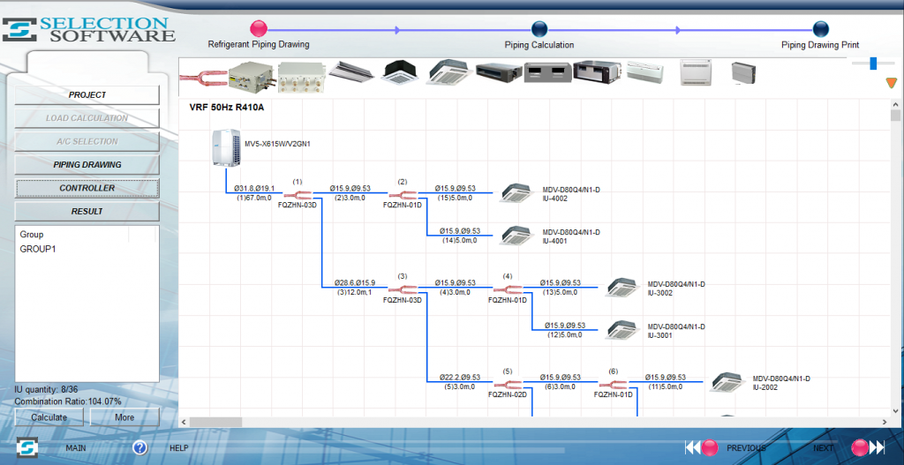Image resolution: width=904 pixels, height=465 pixels.
Task: Click the NEXT text link
Action: (x=824, y=447)
